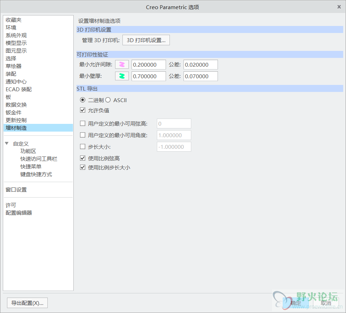Click the step size field showing -1.000000
This screenshot has width=346, height=313.
pyautogui.click(x=174, y=147)
